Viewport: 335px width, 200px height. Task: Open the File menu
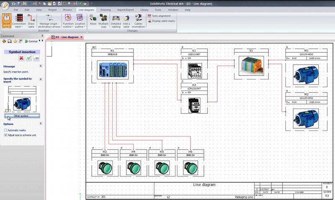16,10
